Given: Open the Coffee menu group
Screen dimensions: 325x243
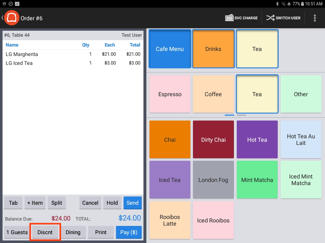Looking at the screenshot, I should (x=213, y=94).
